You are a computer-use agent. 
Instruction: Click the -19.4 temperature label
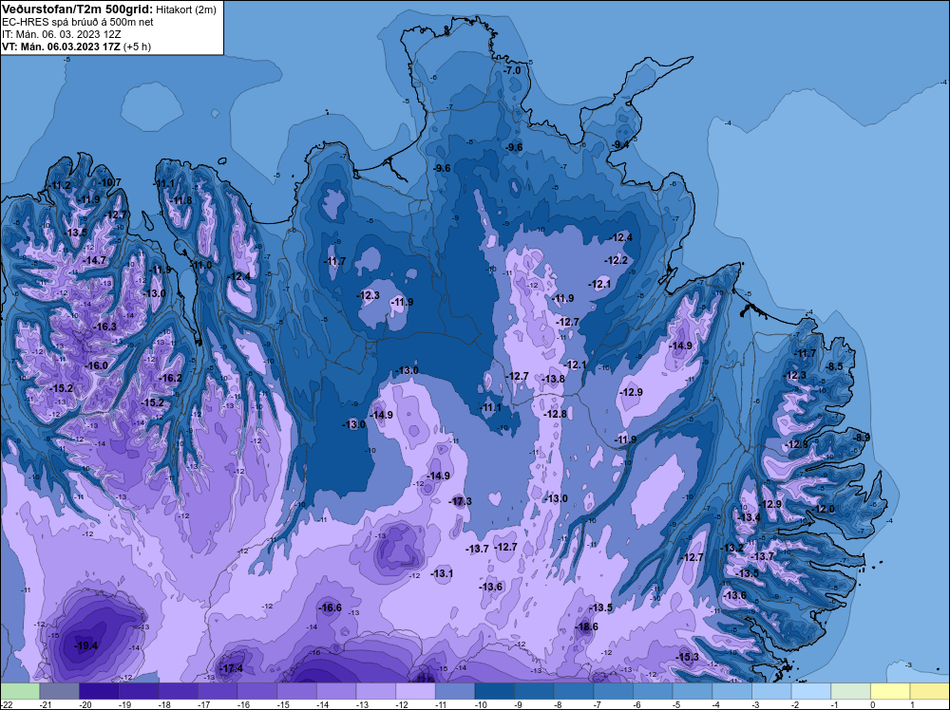coord(86,645)
